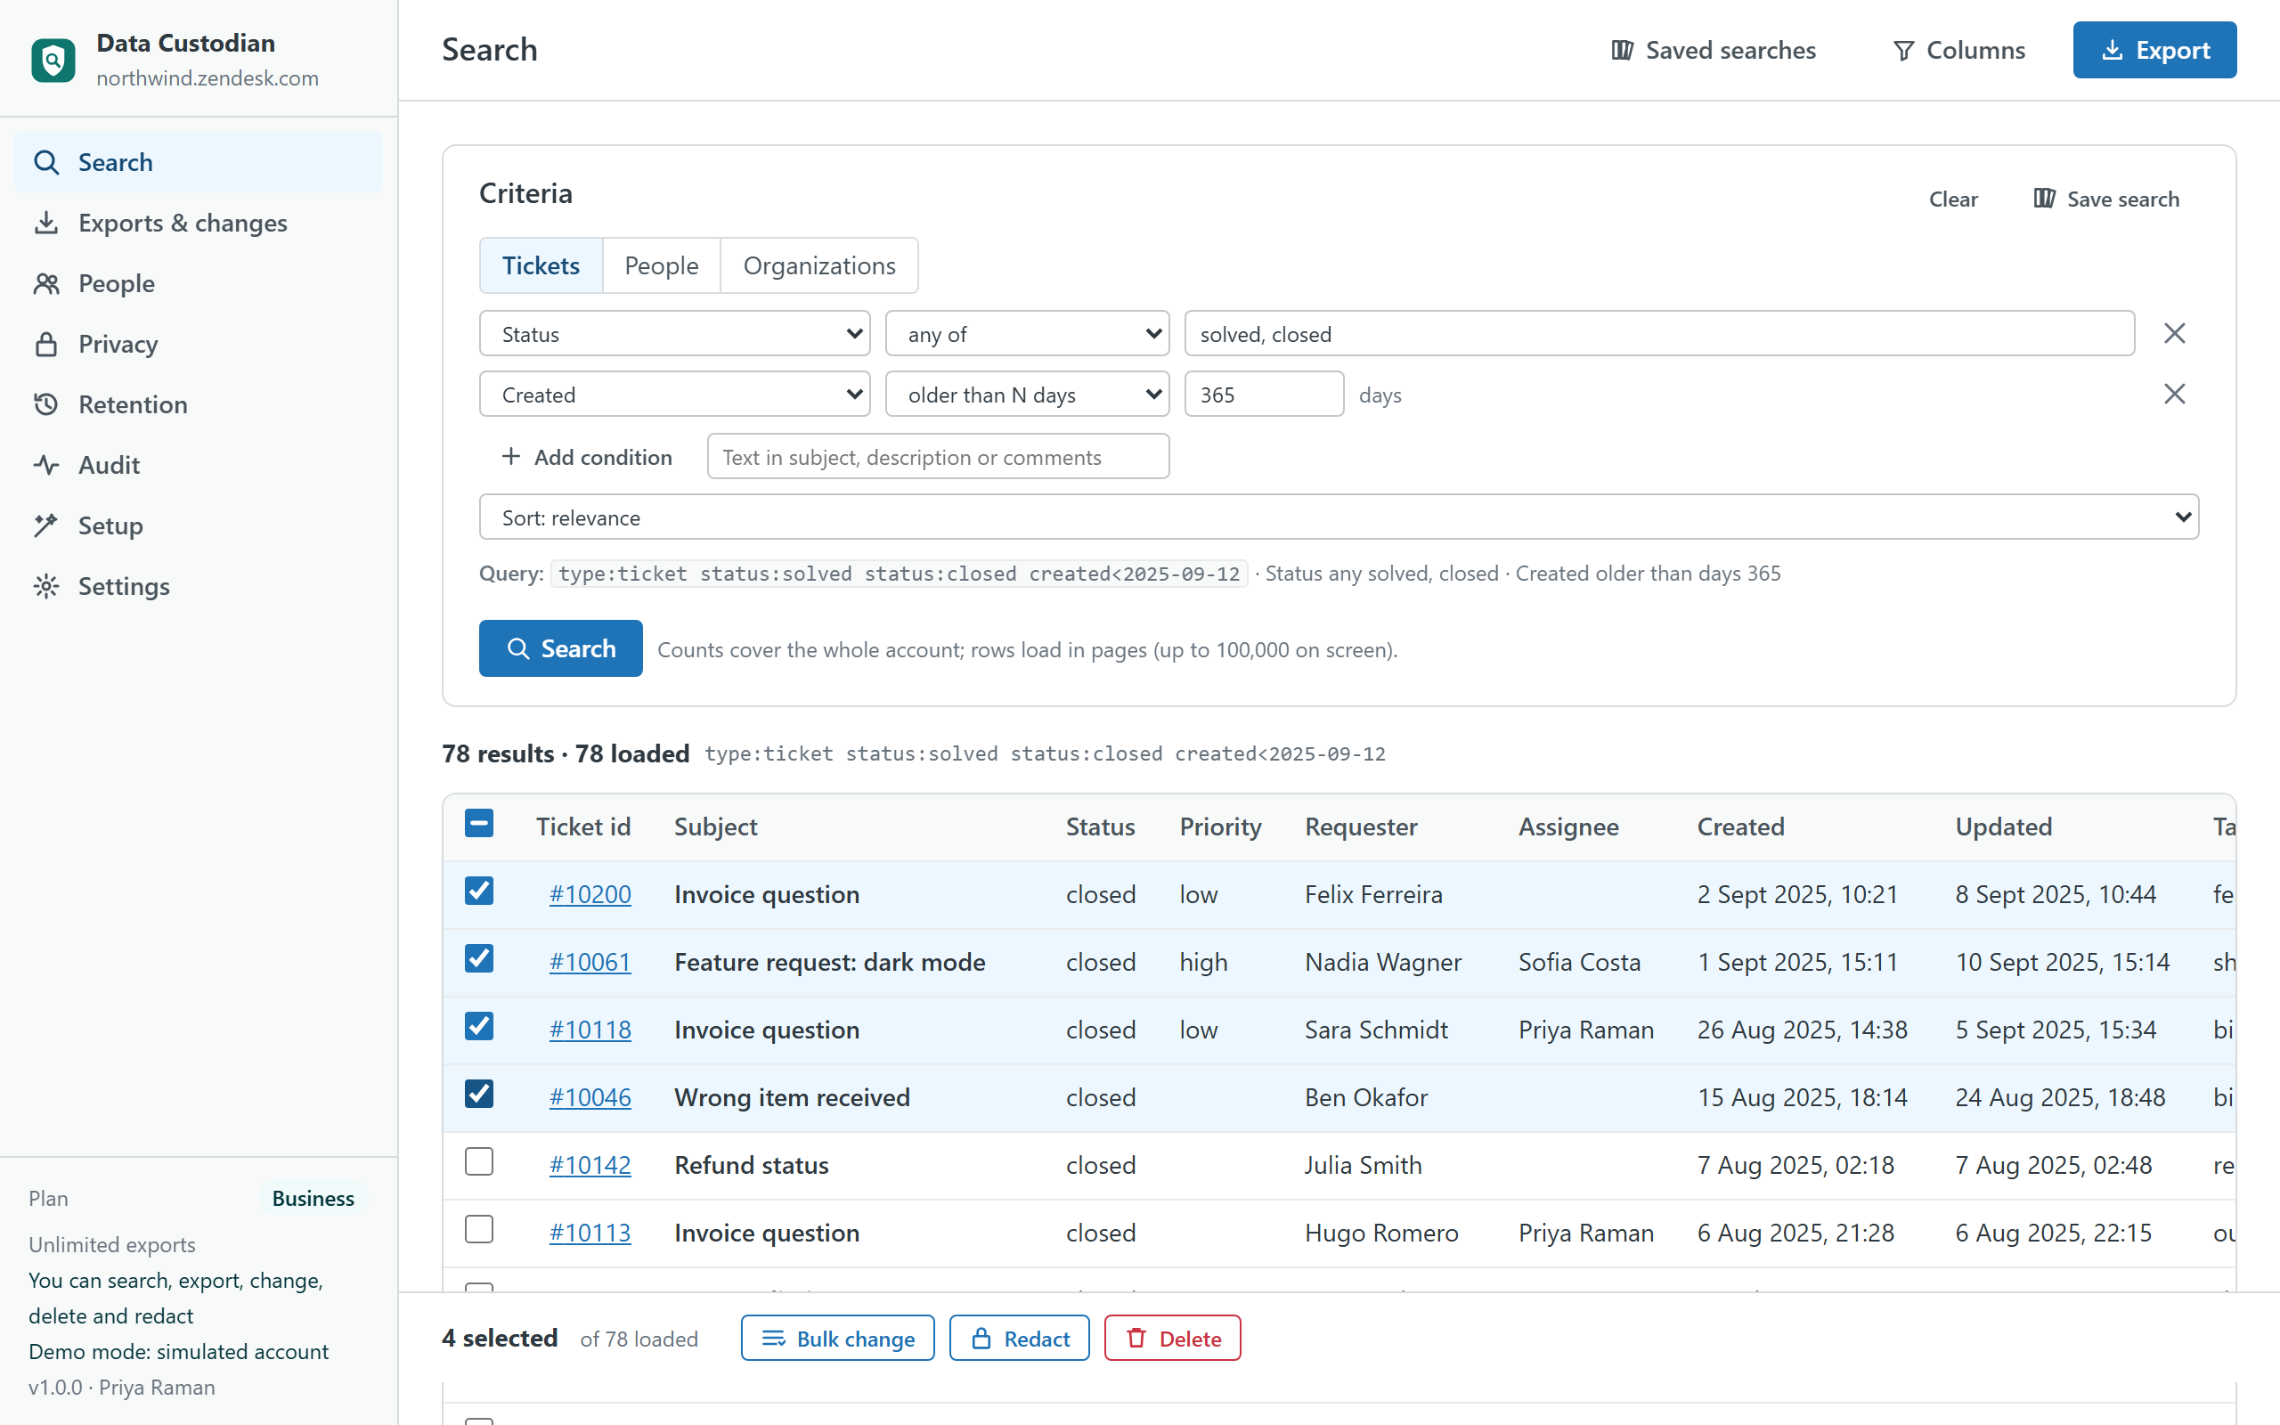Open ticket #10046 link

coord(590,1098)
